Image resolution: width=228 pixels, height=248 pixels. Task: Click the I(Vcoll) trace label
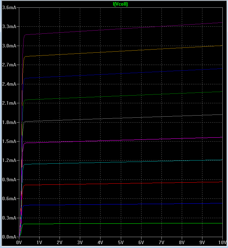click(x=120, y=4)
